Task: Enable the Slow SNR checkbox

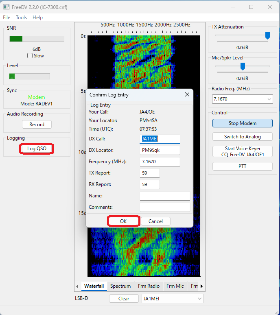Action: click(30, 56)
